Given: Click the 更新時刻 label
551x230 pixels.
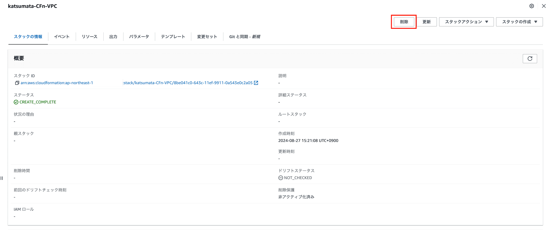Looking at the screenshot, I should pyautogui.click(x=286, y=151).
